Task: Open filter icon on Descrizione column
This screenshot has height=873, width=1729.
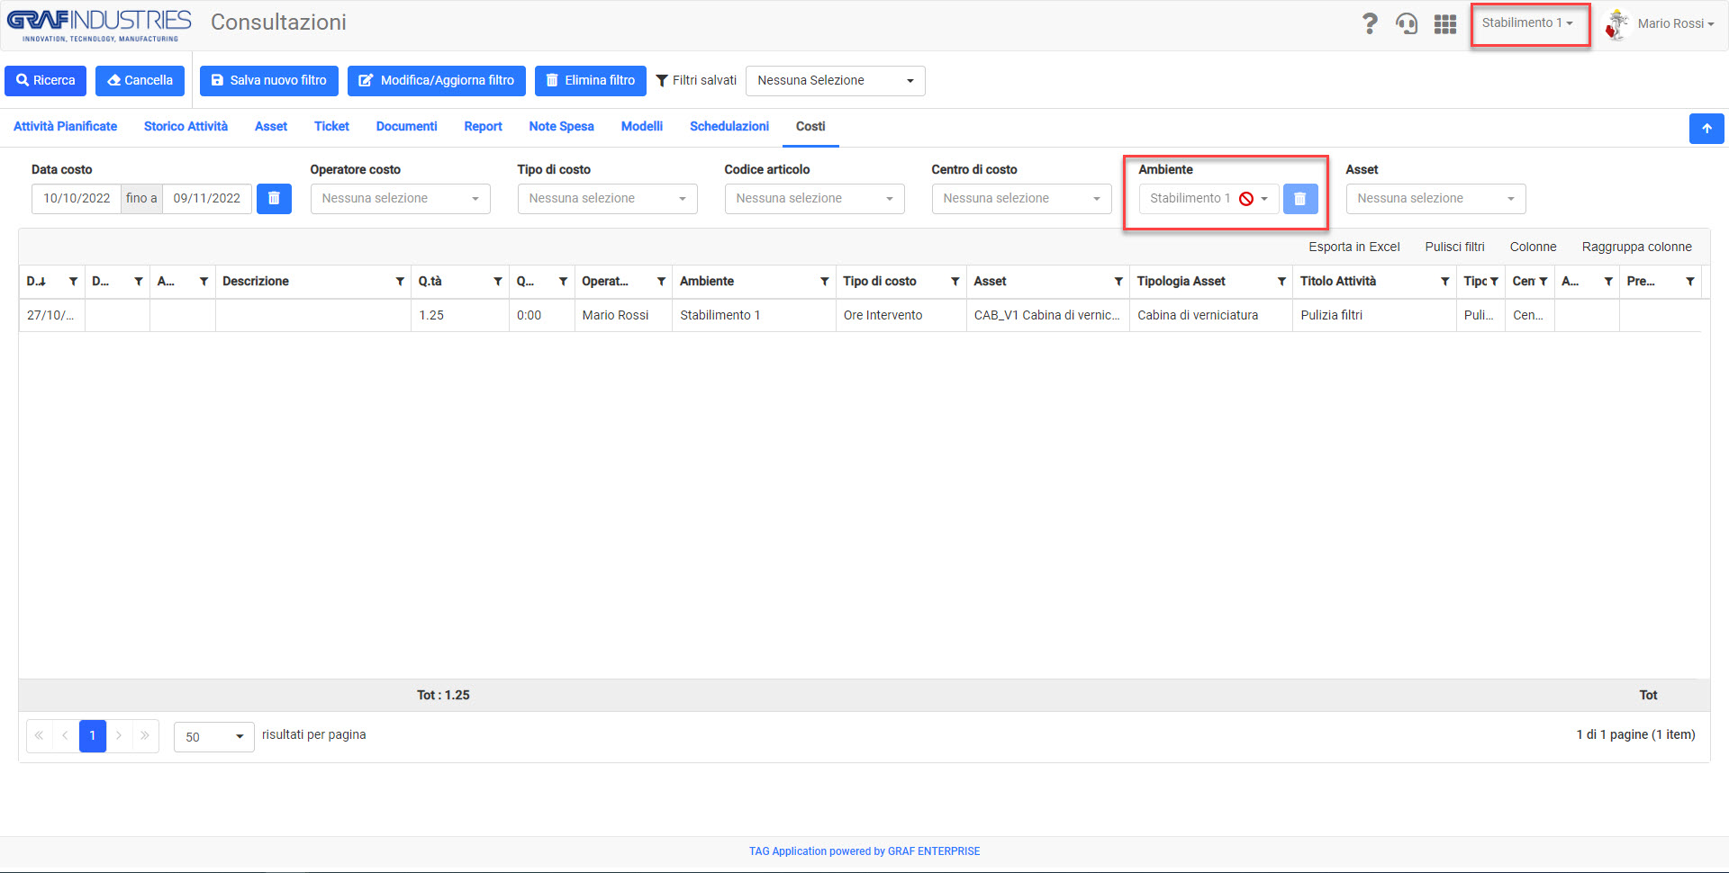Action: 400,282
